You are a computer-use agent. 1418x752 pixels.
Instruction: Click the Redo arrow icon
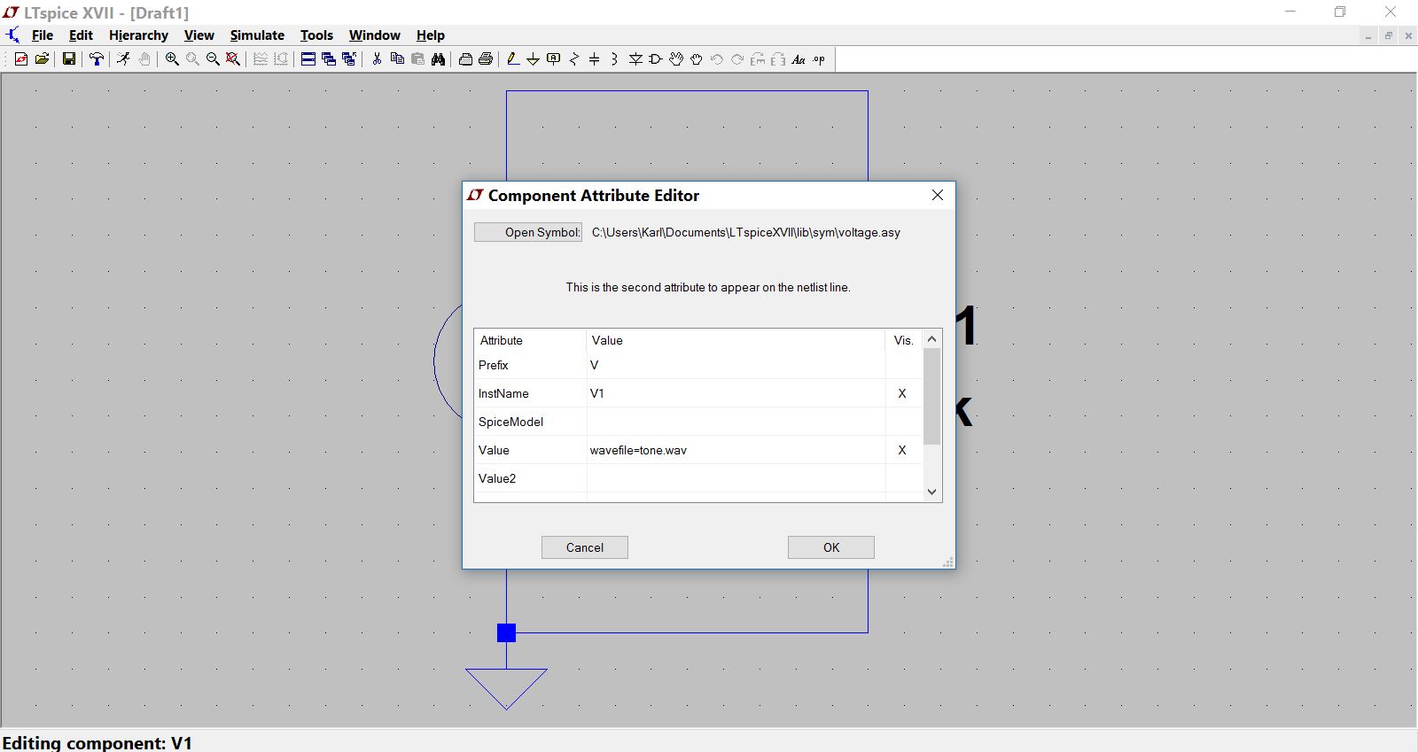point(737,59)
